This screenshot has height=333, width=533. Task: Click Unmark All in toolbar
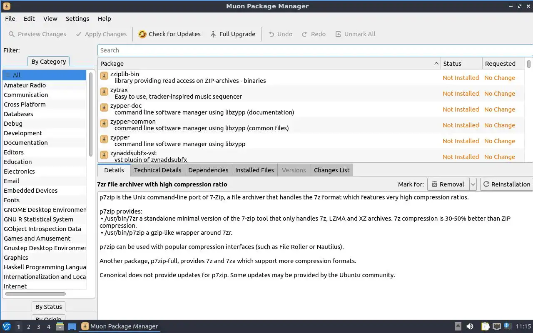coord(356,34)
